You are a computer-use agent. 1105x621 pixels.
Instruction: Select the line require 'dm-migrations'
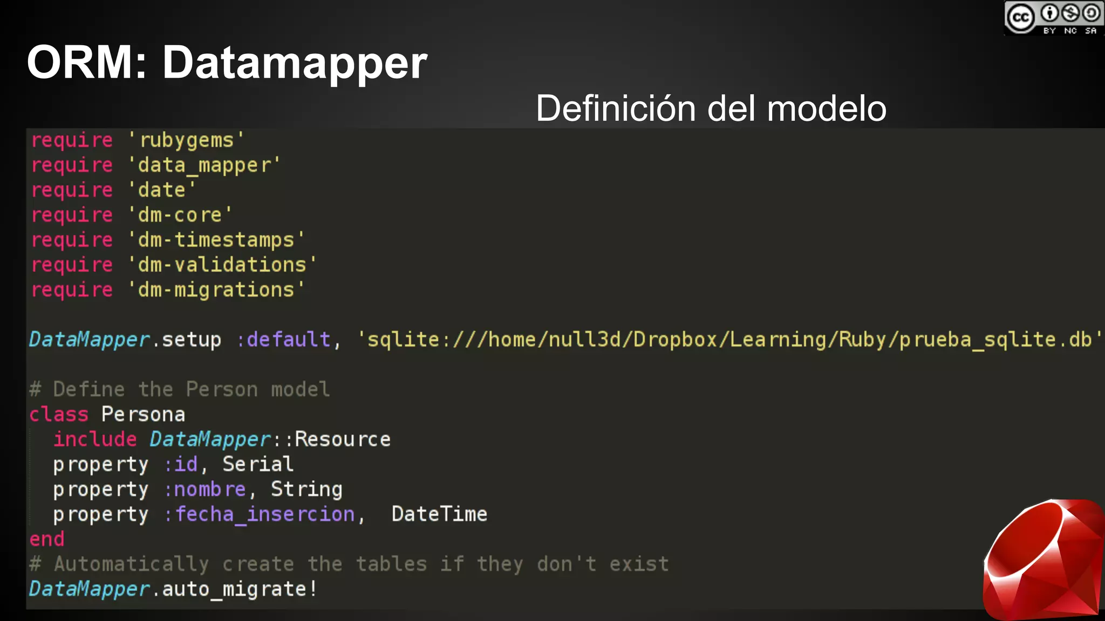tap(168, 290)
